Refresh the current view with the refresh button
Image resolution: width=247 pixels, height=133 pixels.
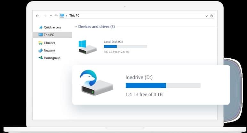(x=211, y=16)
